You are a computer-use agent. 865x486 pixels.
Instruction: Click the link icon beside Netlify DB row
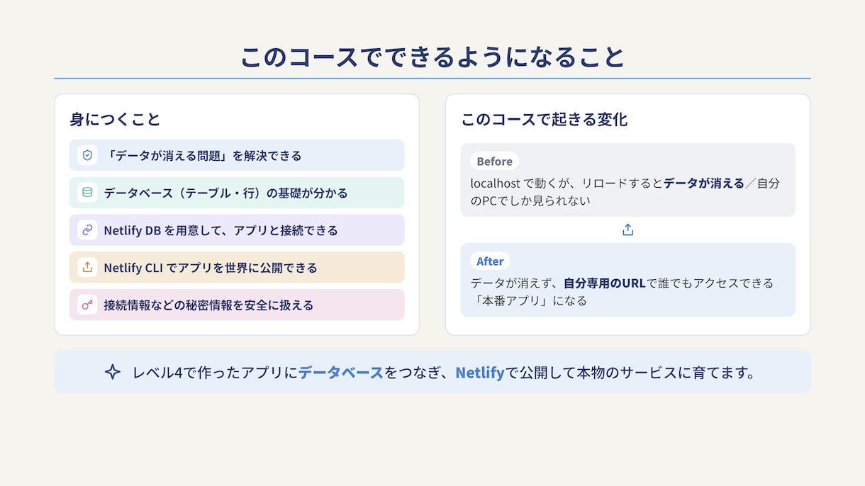87,230
